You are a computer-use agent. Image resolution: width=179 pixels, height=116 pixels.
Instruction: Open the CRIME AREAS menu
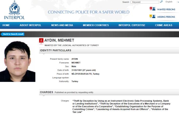click(164, 25)
